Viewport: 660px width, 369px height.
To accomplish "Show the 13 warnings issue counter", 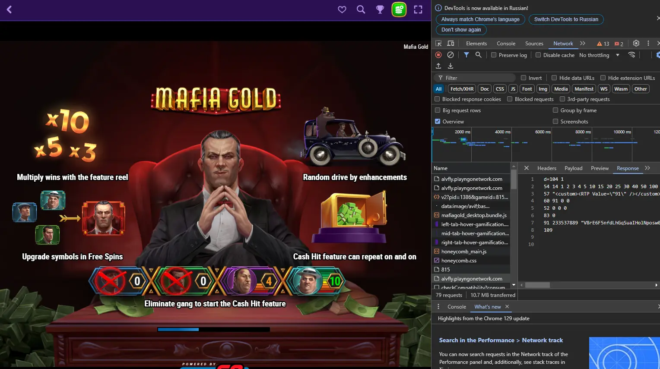I will (603, 44).
